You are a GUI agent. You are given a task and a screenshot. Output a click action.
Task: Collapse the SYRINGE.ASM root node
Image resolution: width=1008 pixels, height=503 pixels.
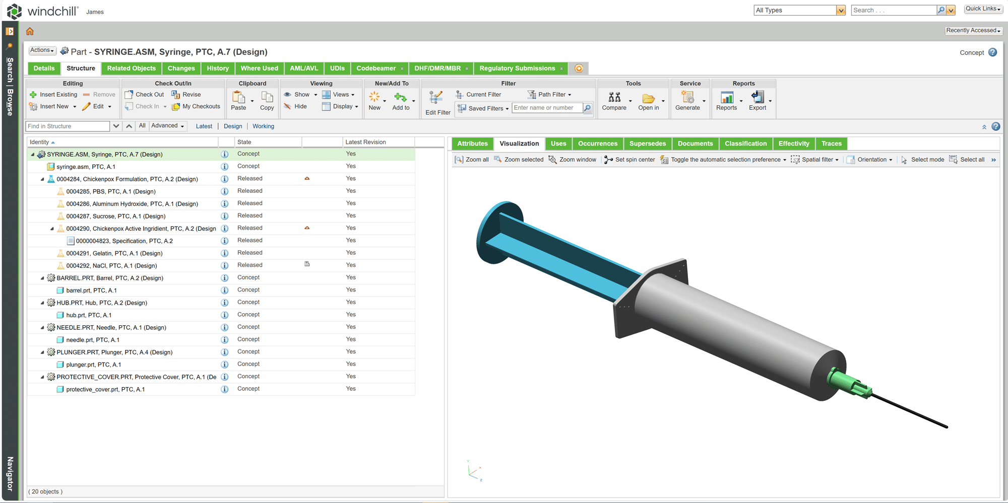click(33, 155)
